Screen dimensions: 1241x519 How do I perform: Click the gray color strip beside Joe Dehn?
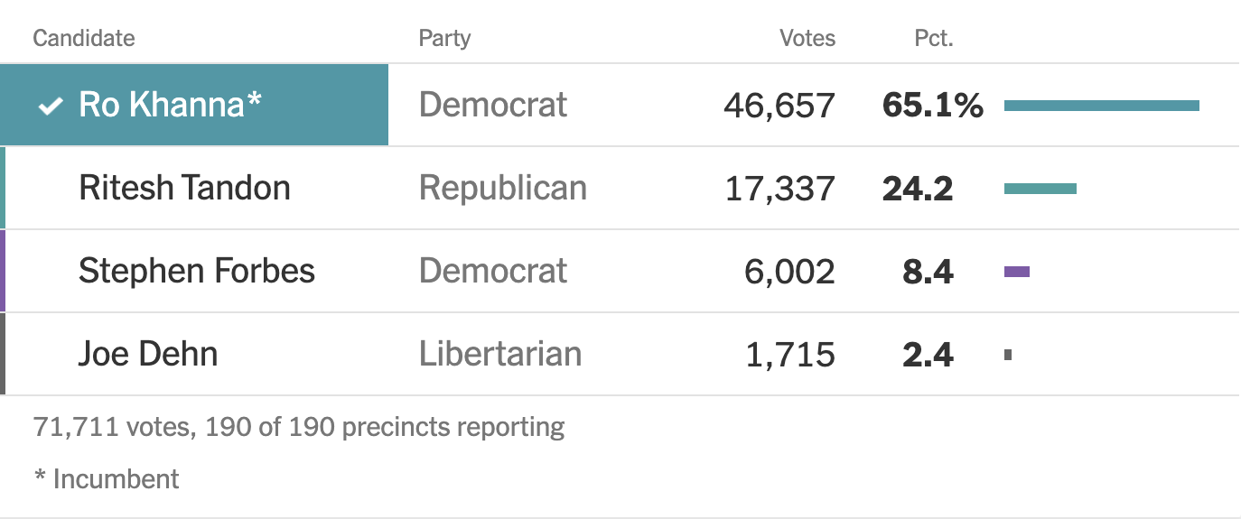click(x=3, y=354)
